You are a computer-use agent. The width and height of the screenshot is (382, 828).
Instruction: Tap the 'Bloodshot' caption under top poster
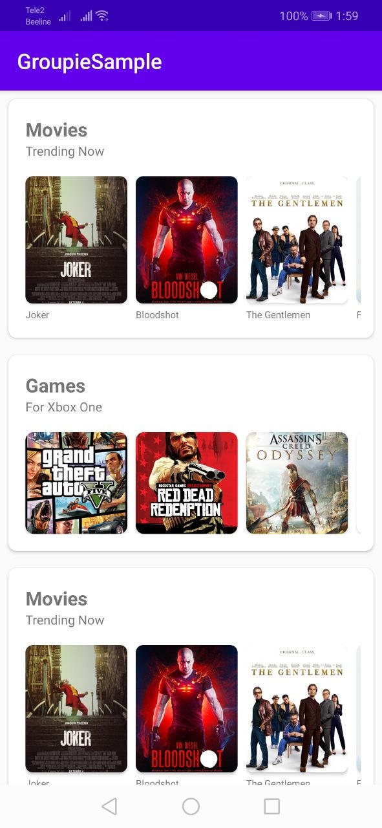tap(158, 315)
